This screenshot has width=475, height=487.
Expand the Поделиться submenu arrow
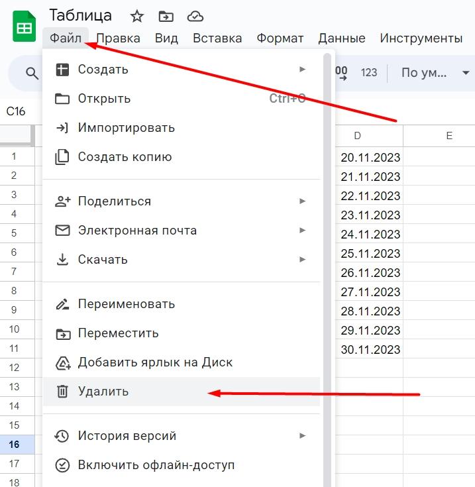(302, 201)
